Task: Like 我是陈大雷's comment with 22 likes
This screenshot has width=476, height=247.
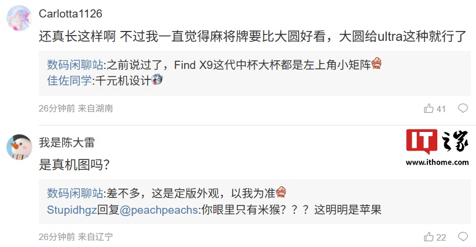Action: click(x=435, y=237)
